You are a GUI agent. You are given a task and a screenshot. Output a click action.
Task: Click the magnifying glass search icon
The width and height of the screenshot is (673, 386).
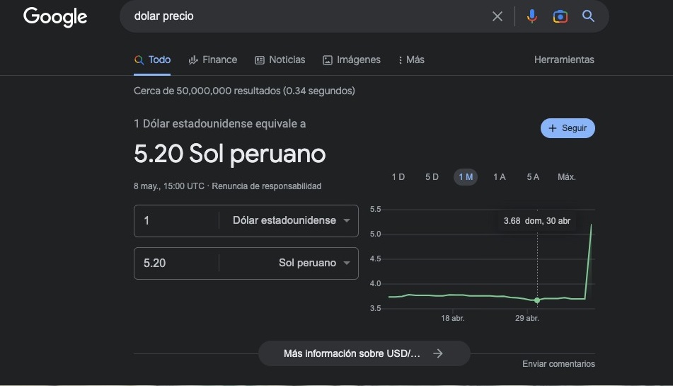588,16
